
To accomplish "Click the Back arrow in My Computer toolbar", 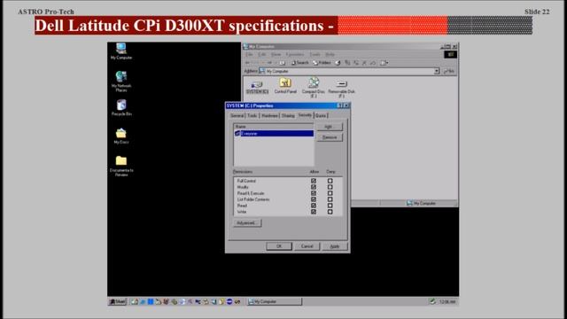I will [248, 63].
